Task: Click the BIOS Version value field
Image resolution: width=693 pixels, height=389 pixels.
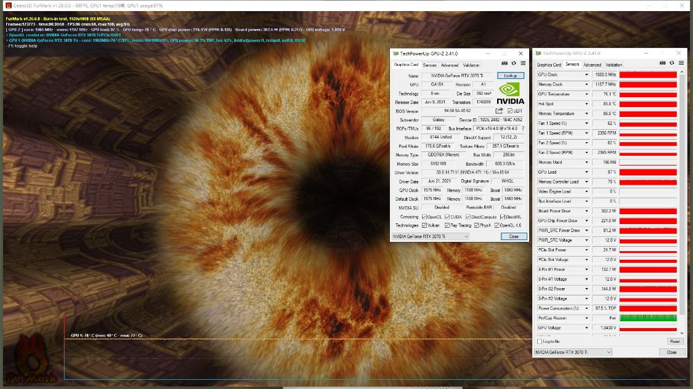Action: 458,111
